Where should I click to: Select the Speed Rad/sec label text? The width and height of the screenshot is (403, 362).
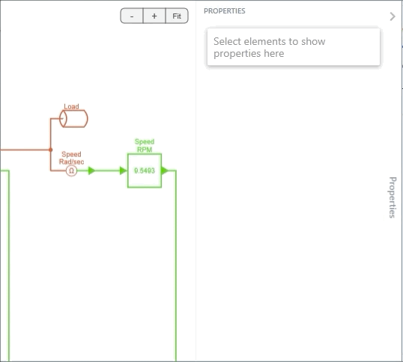click(71, 158)
